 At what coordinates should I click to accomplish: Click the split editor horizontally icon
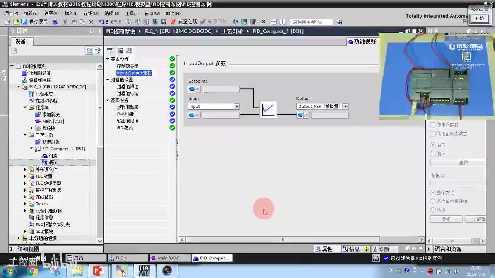(274, 22)
